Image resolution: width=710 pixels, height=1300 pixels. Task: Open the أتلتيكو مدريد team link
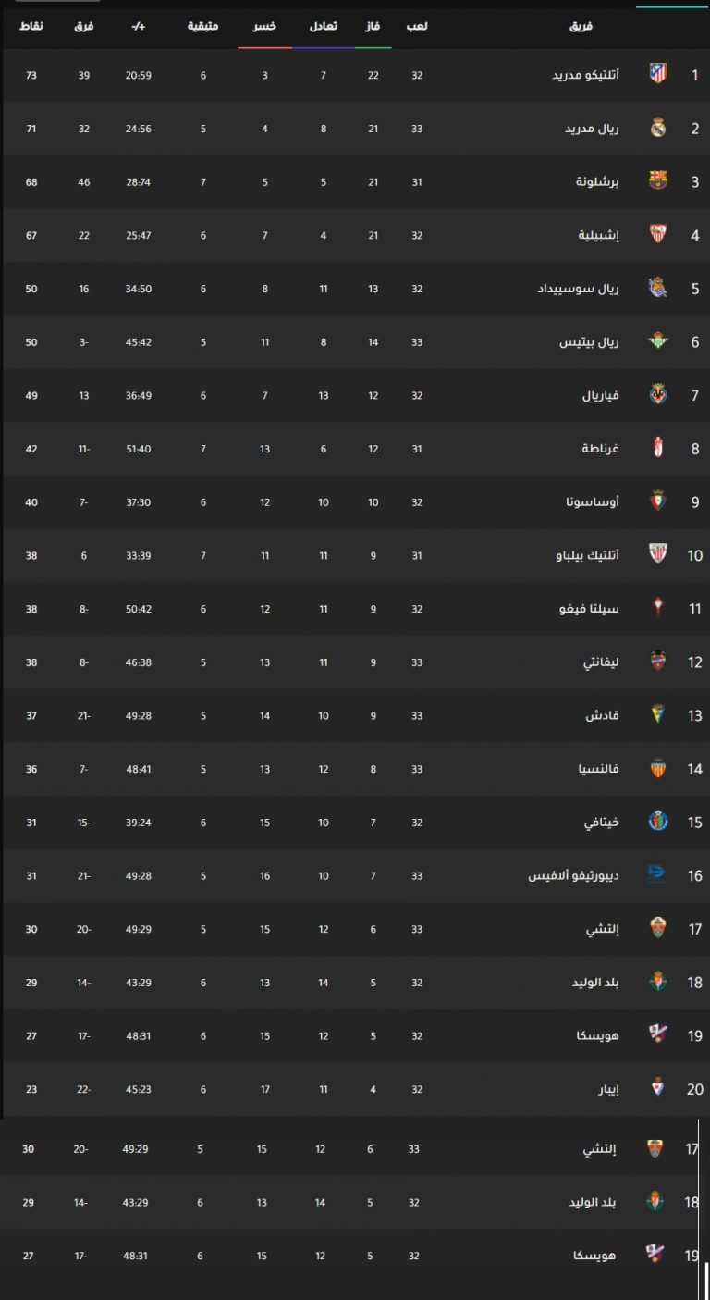[x=587, y=75]
